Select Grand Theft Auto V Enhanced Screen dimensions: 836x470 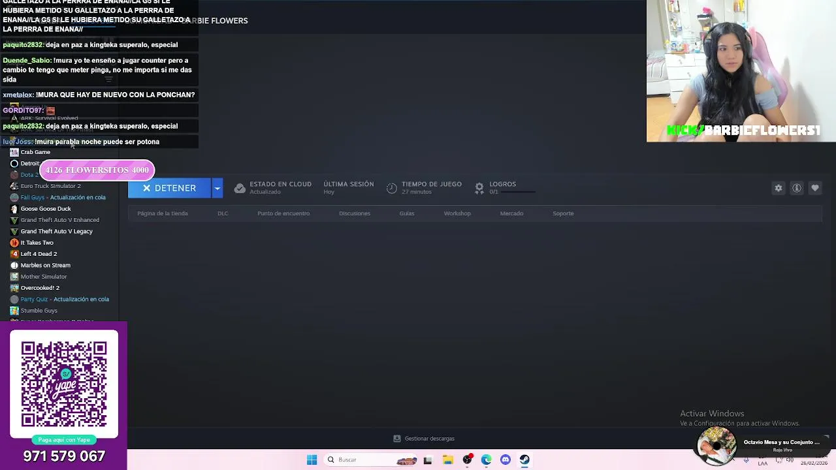(60, 220)
